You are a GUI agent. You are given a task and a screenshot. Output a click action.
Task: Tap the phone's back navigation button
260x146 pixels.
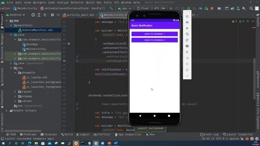(x=140, y=116)
